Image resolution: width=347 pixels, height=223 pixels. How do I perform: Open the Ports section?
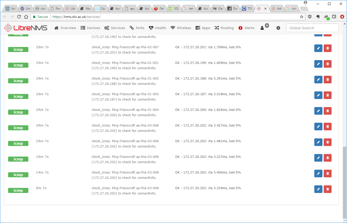[x=137, y=28]
